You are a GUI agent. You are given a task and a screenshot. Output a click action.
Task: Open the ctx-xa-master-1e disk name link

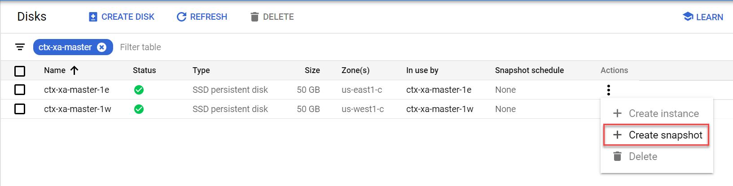pos(76,90)
